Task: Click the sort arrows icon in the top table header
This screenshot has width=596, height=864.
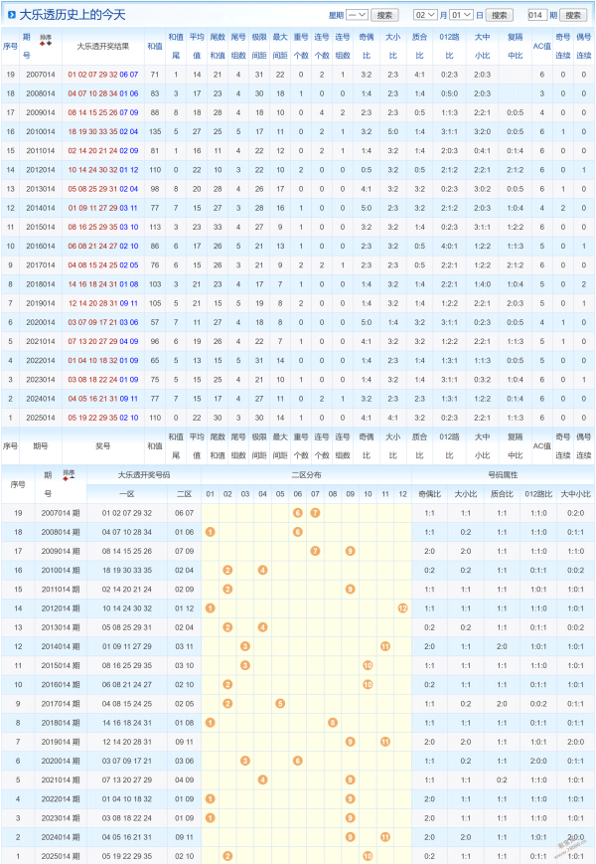Action: [46, 43]
